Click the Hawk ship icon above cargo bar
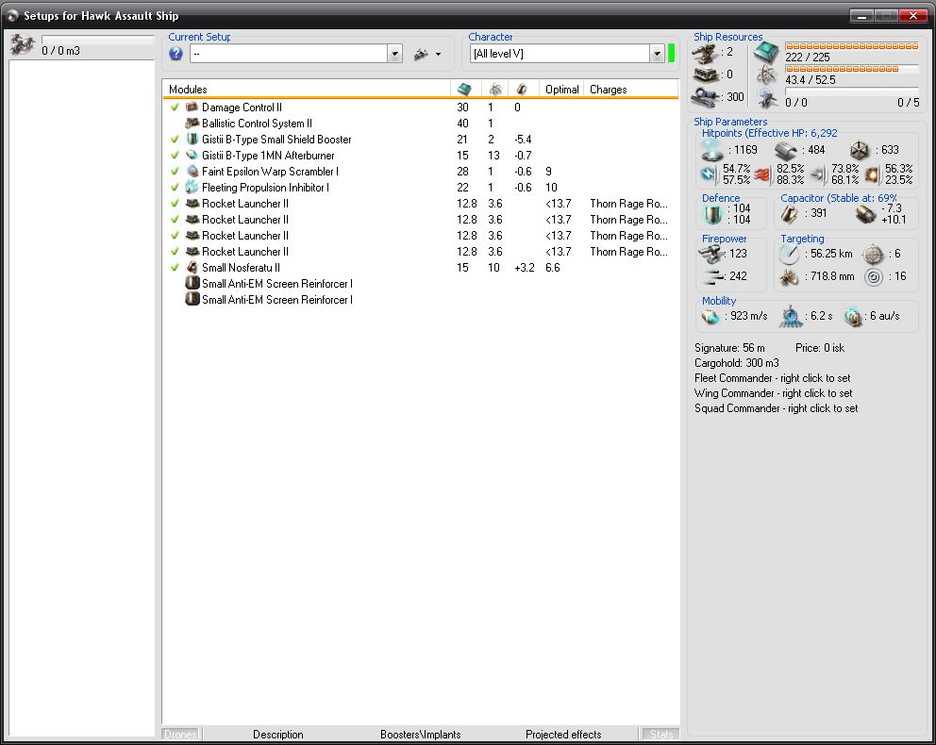 point(22,45)
